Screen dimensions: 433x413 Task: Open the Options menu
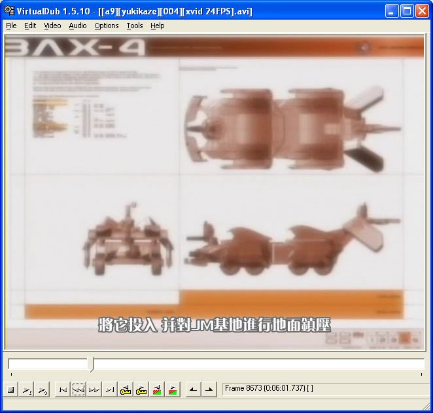(x=107, y=26)
